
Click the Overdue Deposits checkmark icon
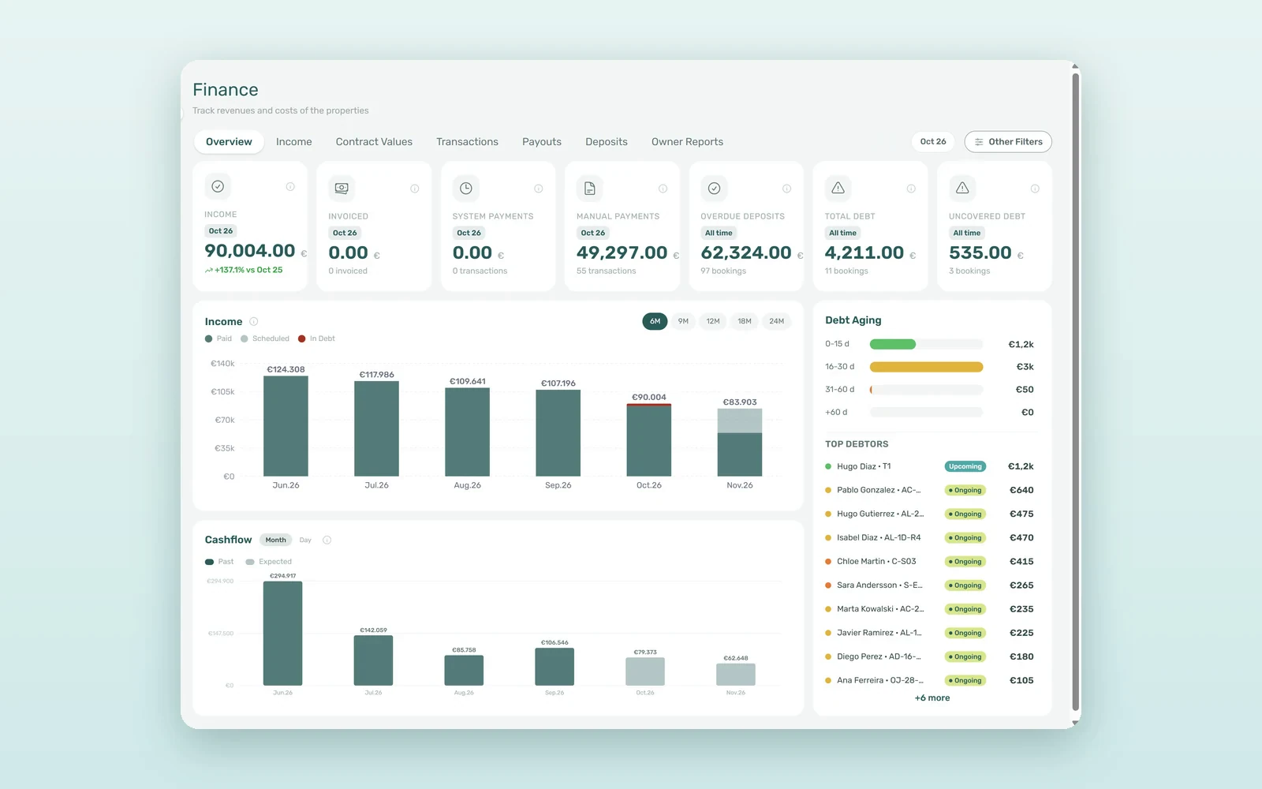(714, 188)
